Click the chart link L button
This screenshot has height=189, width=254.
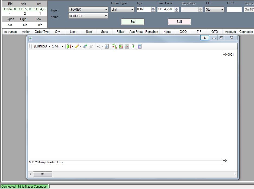coord(205,38)
